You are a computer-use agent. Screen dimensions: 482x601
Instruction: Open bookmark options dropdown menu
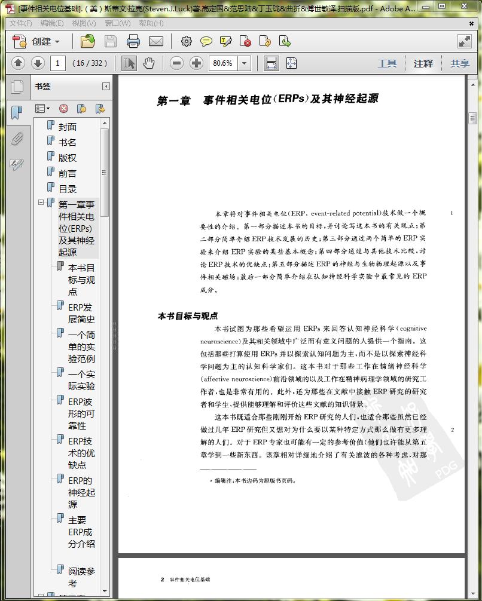[42, 109]
